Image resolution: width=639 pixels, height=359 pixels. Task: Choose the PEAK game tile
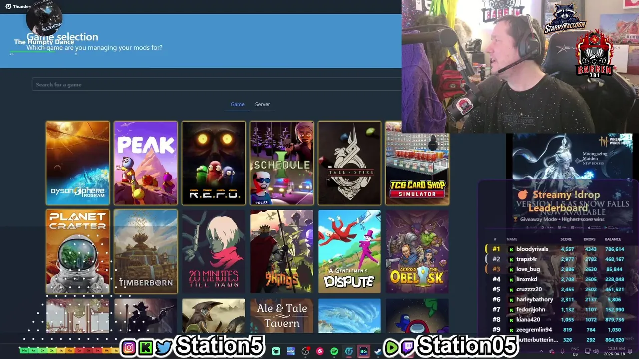[x=146, y=163]
